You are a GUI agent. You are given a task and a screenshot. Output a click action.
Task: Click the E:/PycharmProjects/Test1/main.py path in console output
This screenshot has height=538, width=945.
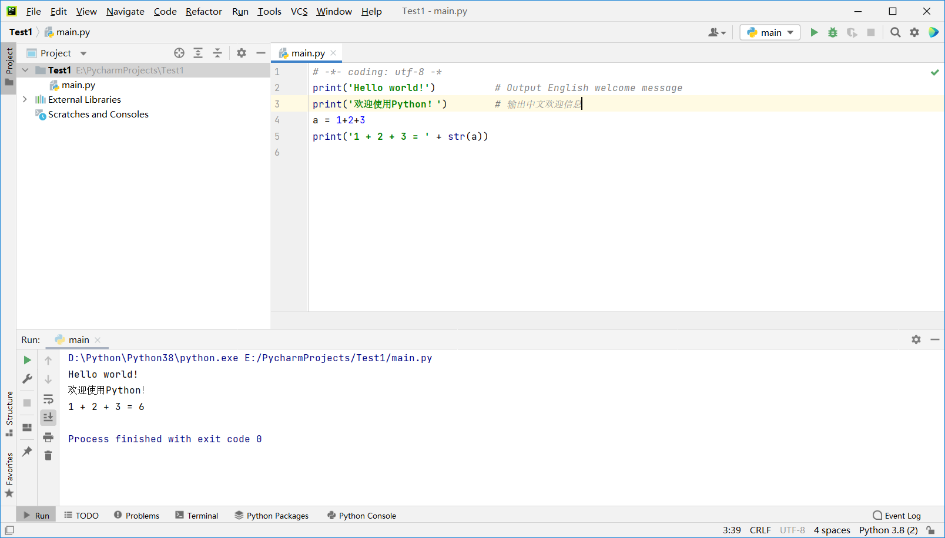coord(338,358)
